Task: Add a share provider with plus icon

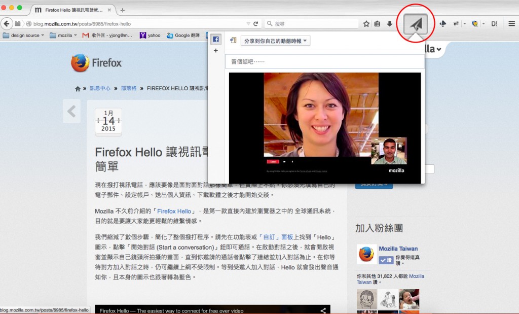Action: (x=216, y=51)
